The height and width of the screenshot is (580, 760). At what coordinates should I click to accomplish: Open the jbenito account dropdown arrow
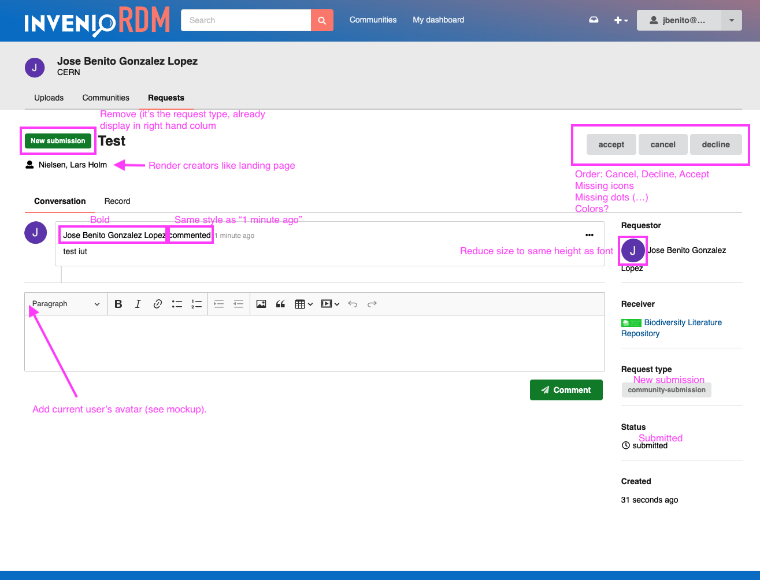click(732, 20)
